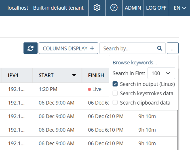Click the help question mark icon

(x=114, y=8)
